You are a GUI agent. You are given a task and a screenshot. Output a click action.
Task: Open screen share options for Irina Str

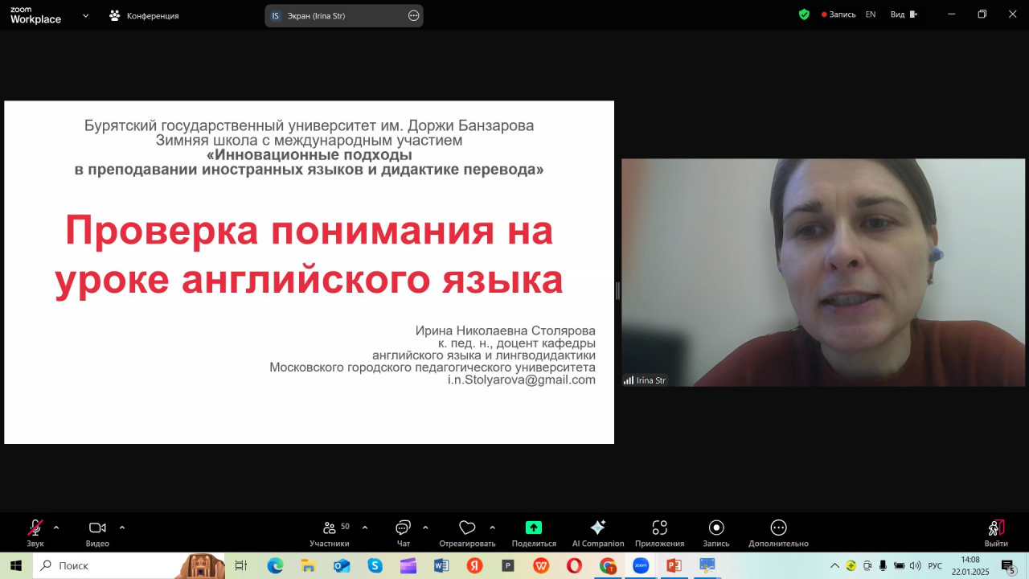(413, 15)
